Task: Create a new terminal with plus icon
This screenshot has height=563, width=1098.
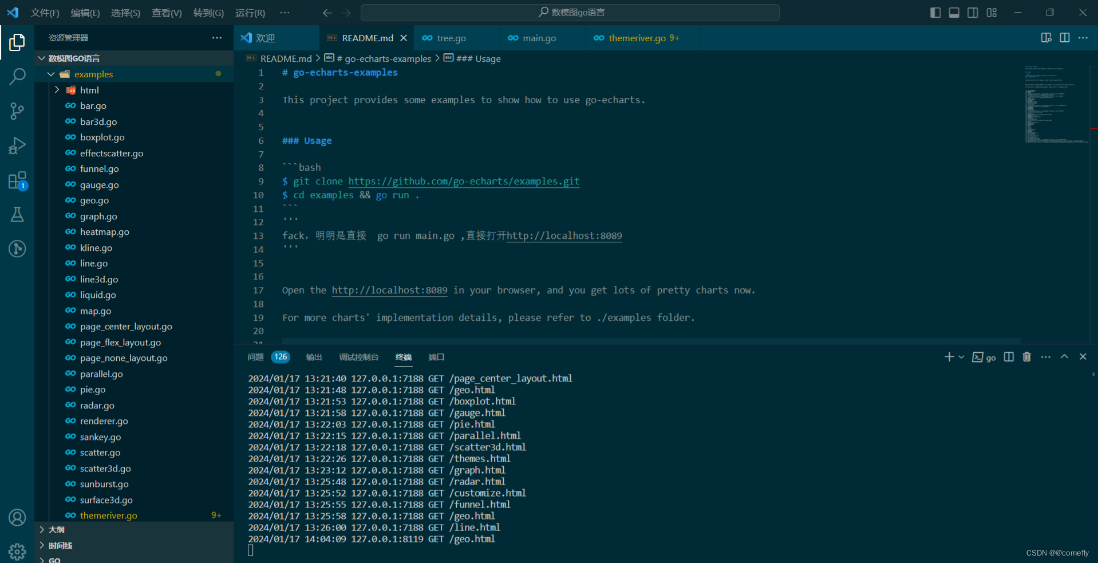Action: click(949, 357)
